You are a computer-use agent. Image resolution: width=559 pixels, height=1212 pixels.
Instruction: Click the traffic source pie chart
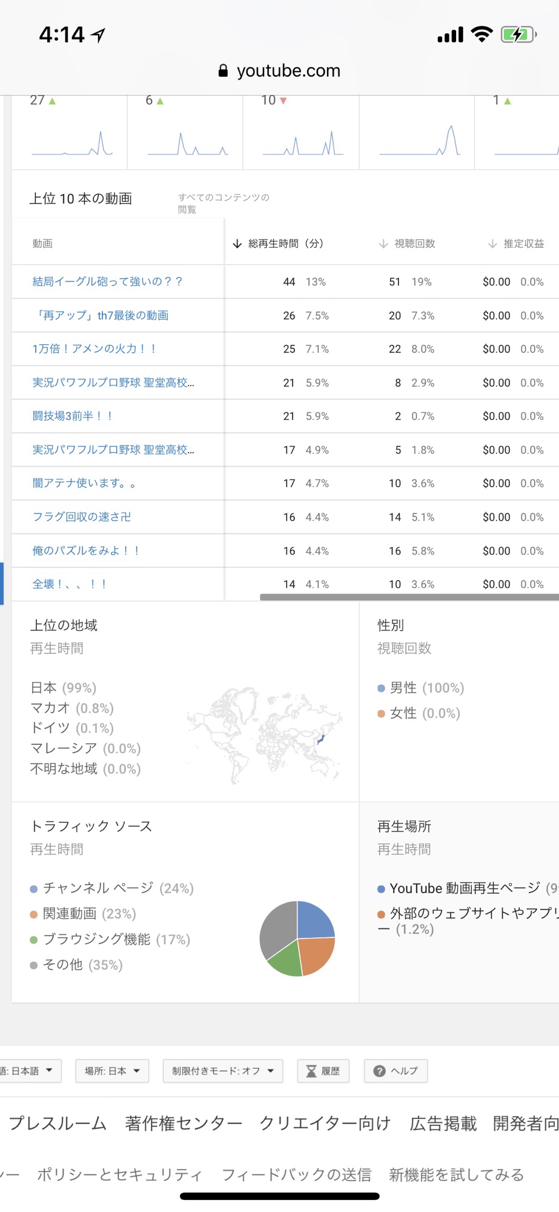[x=297, y=939]
